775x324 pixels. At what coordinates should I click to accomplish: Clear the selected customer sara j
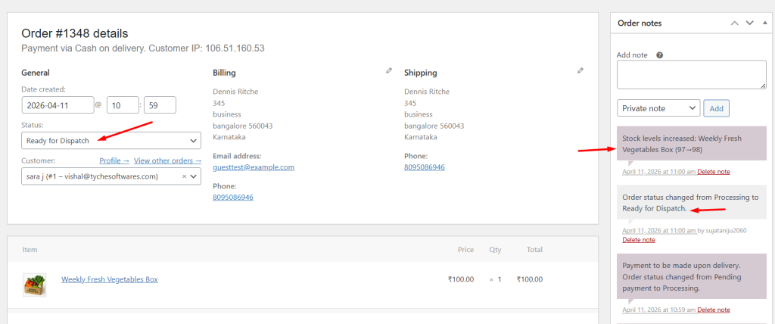185,176
